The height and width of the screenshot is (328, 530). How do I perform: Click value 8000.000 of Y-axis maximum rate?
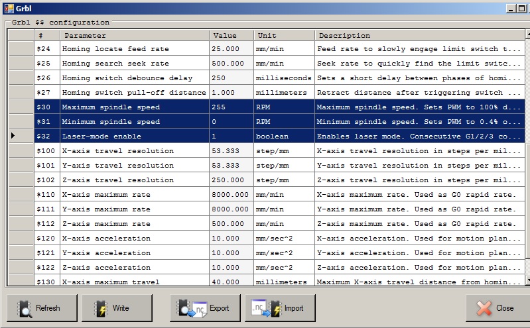point(232,209)
